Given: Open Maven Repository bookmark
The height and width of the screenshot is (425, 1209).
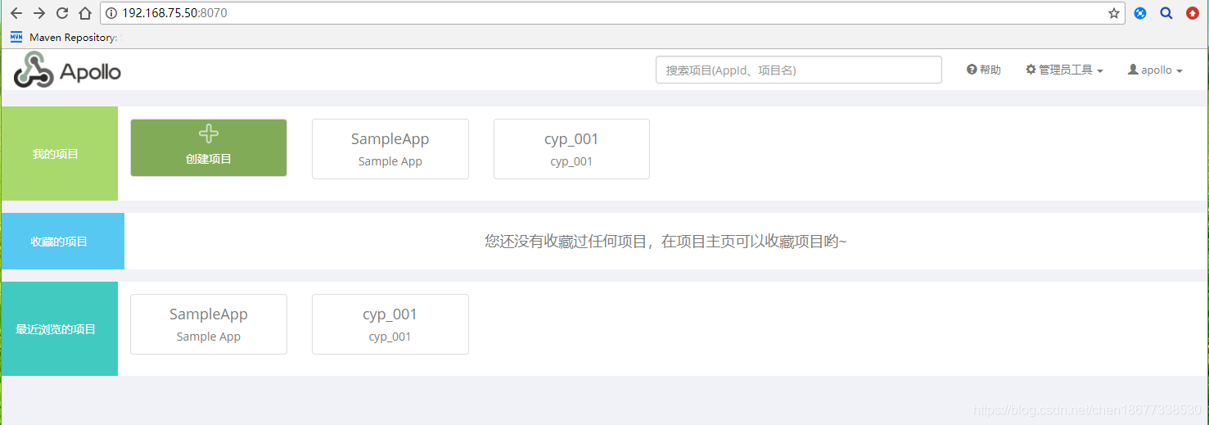Looking at the screenshot, I should pyautogui.click(x=63, y=37).
